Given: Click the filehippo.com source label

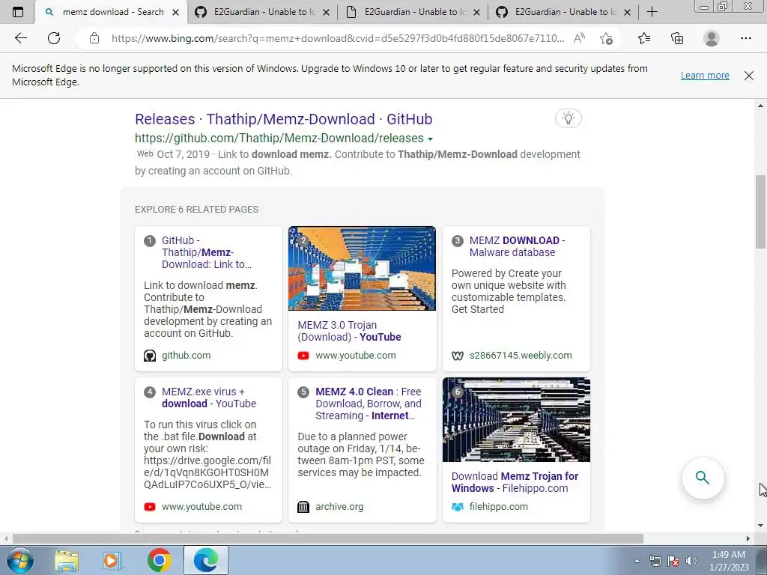Looking at the screenshot, I should [x=498, y=507].
